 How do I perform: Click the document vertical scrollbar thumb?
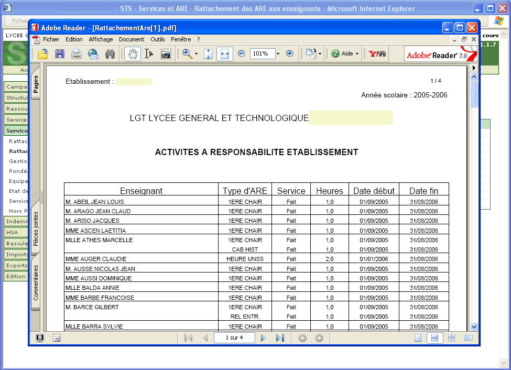(474, 94)
